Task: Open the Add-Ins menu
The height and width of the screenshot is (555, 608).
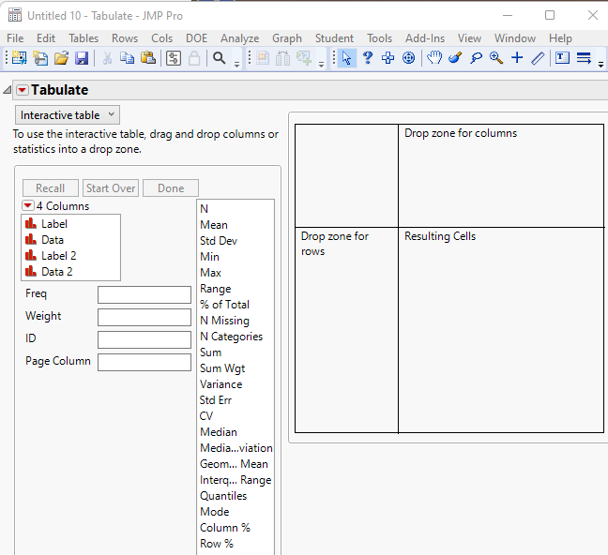Action: [x=425, y=38]
